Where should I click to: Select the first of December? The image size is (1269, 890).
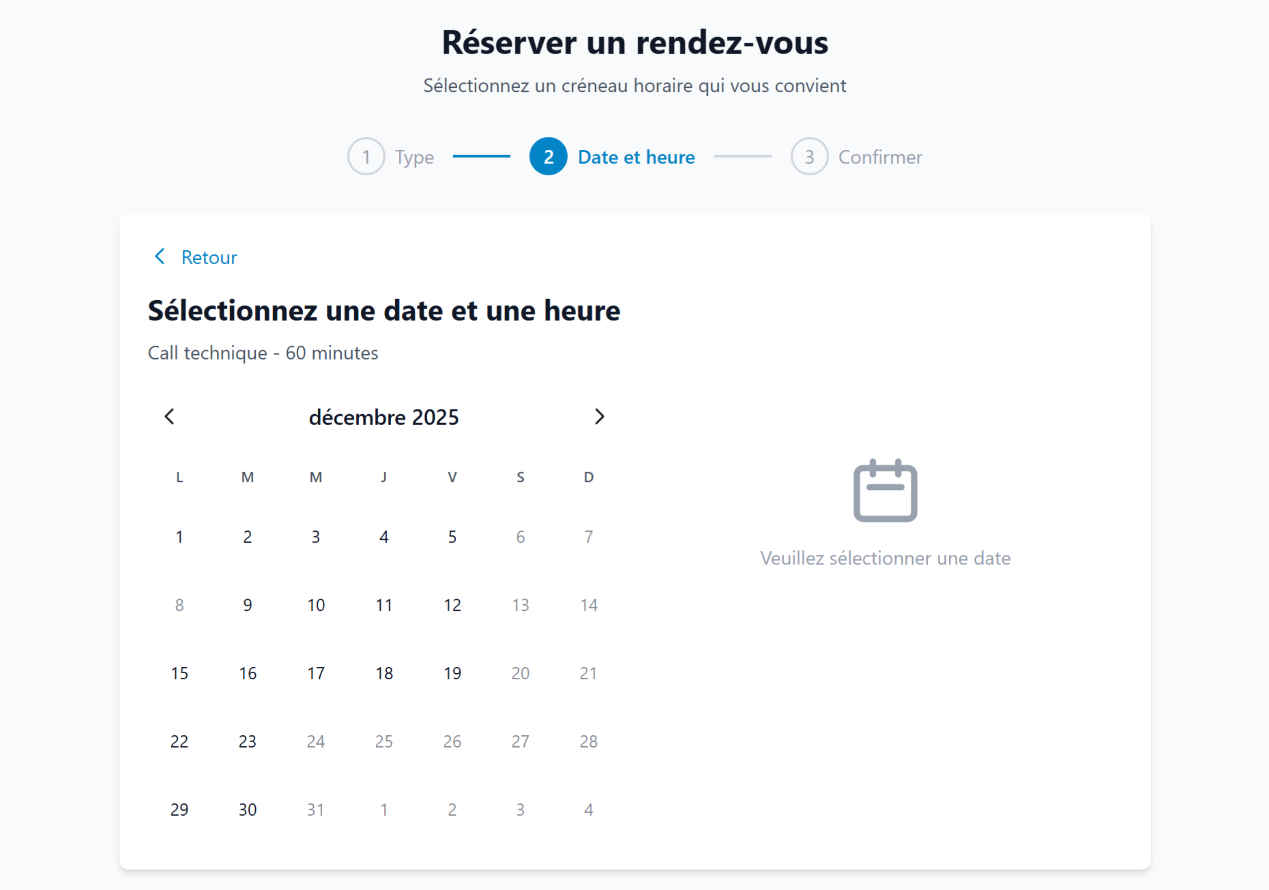point(180,536)
